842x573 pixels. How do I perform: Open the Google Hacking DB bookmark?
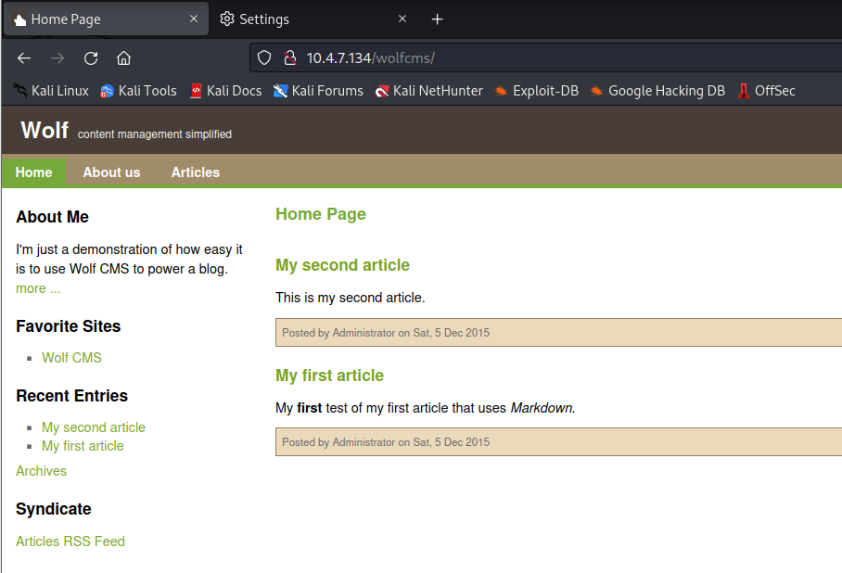[x=657, y=91]
